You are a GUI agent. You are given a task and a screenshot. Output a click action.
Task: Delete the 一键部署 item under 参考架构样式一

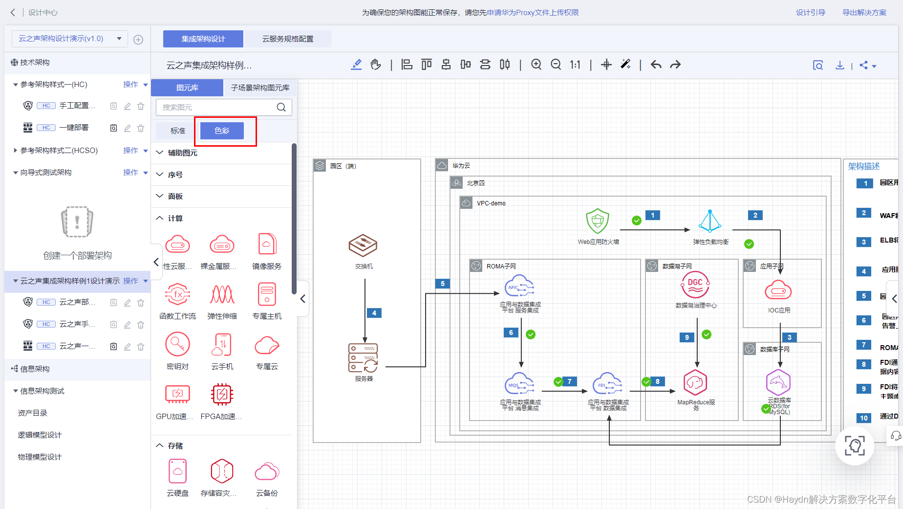(141, 128)
